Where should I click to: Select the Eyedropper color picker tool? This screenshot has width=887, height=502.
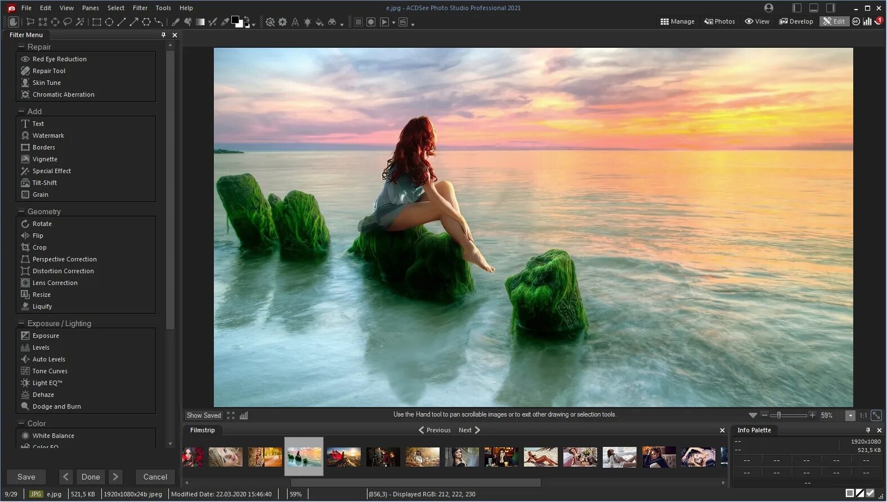click(x=225, y=22)
